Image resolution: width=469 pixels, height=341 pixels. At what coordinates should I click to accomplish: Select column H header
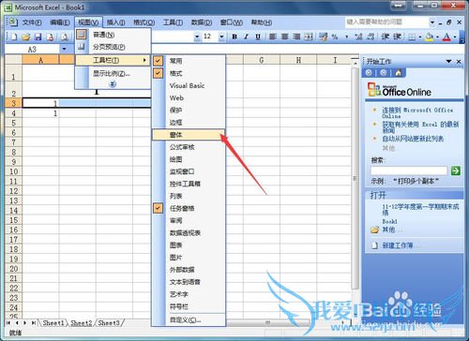coord(298,60)
